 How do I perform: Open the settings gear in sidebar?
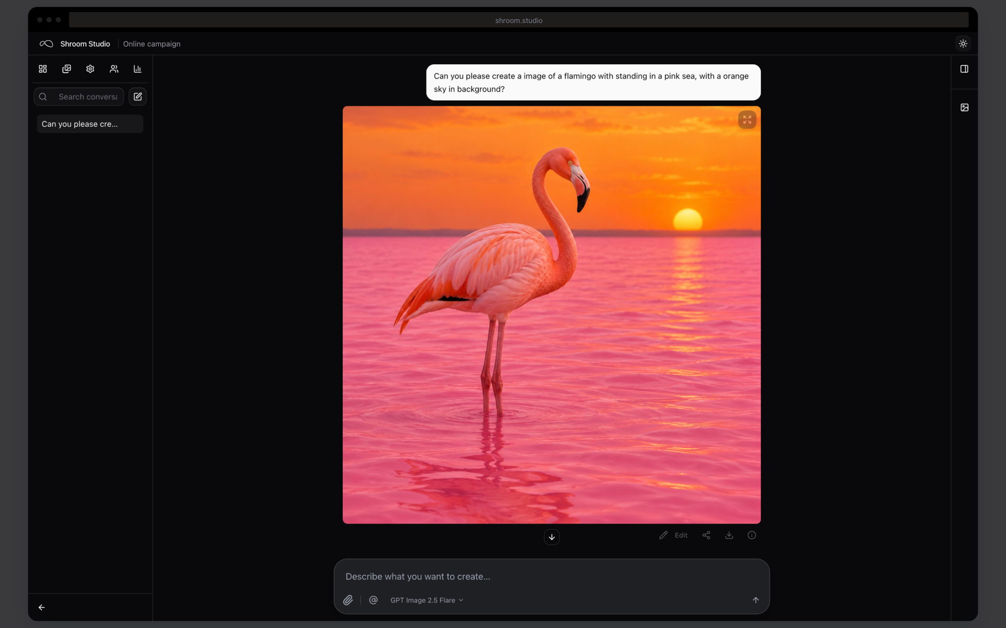click(90, 69)
